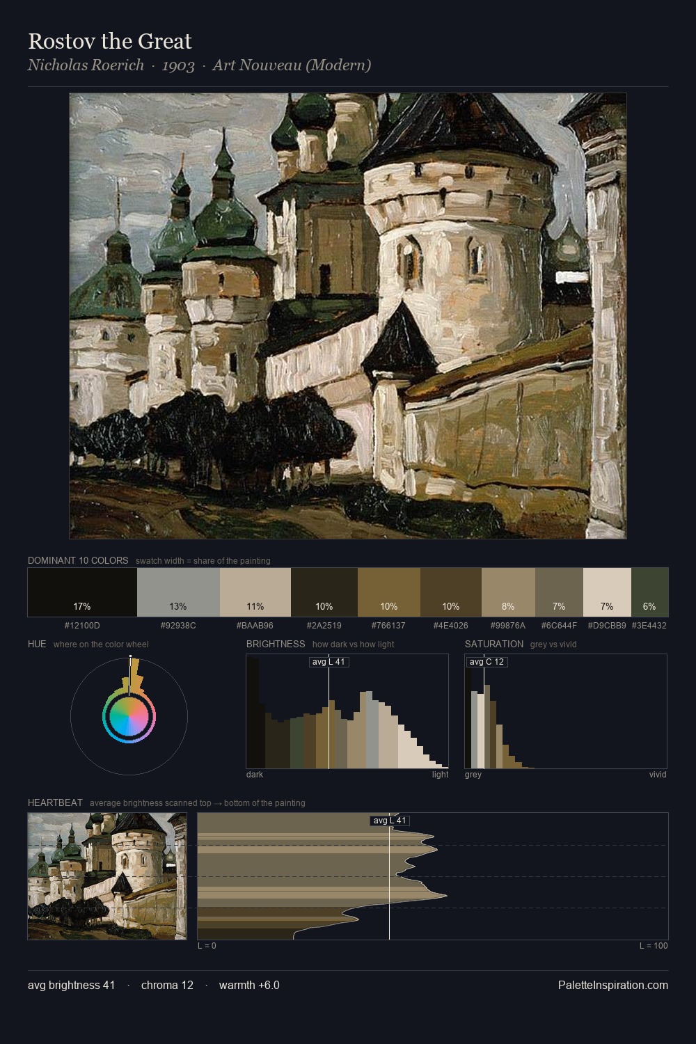The width and height of the screenshot is (696, 1044).
Task: Click 'grey vs vivid' caption
Action: (x=553, y=644)
